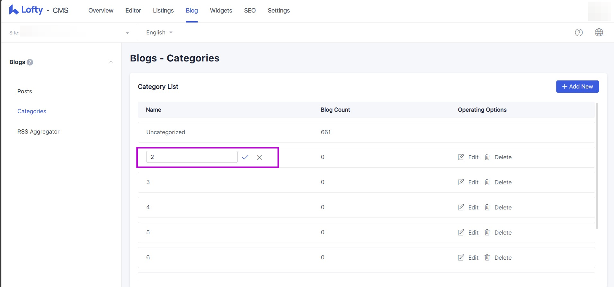Click the Blogs help tooltip icon in sidebar
Screen dimensions: 614x287
30,62
